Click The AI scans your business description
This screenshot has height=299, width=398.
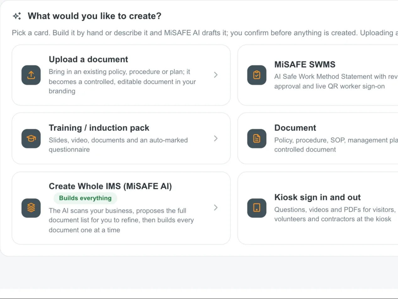tap(121, 220)
